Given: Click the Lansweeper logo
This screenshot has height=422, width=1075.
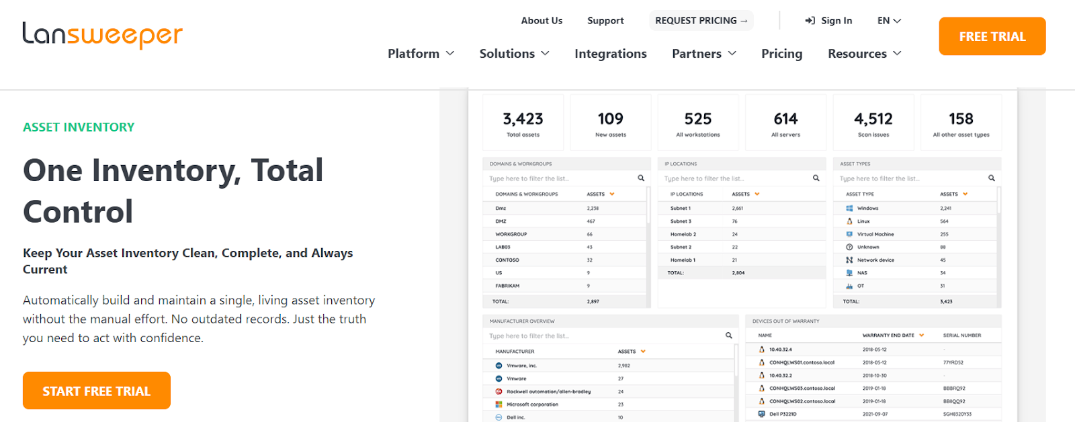Looking at the screenshot, I should (x=102, y=35).
